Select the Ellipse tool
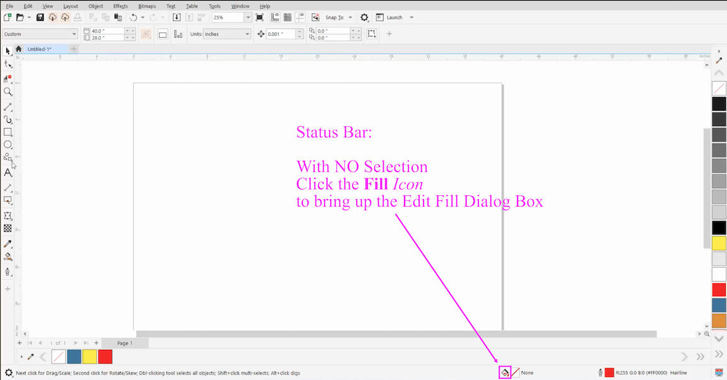This screenshot has height=380, width=727. tap(8, 145)
